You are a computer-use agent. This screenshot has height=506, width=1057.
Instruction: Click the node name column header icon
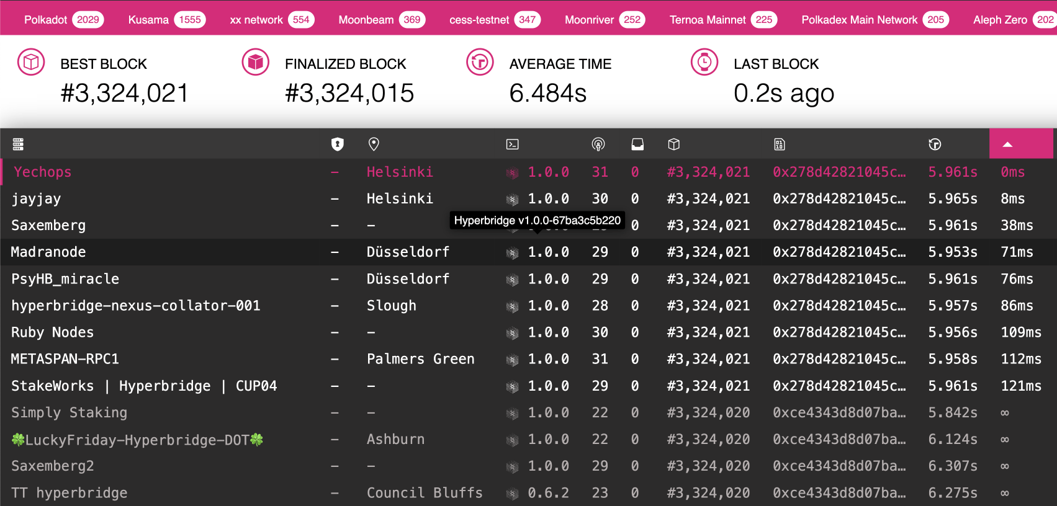(x=18, y=144)
